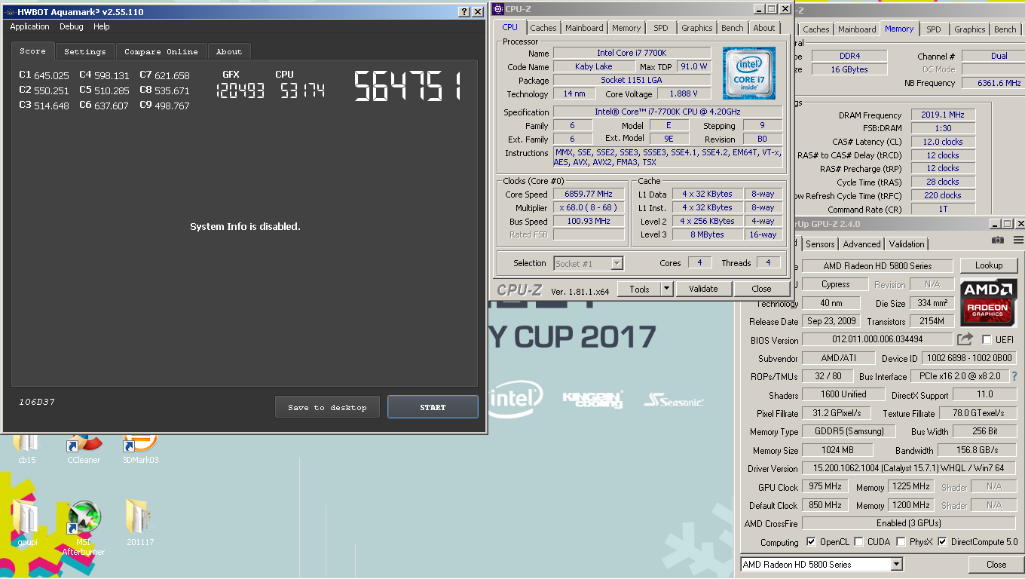Open the Sensors tab in GPU-Z
Viewport: 1025px width, 579px height.
pyautogui.click(x=820, y=244)
